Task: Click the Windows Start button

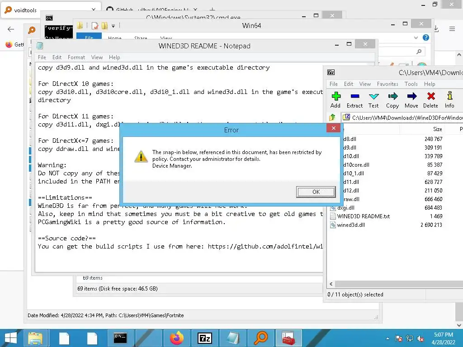Action: (11, 338)
